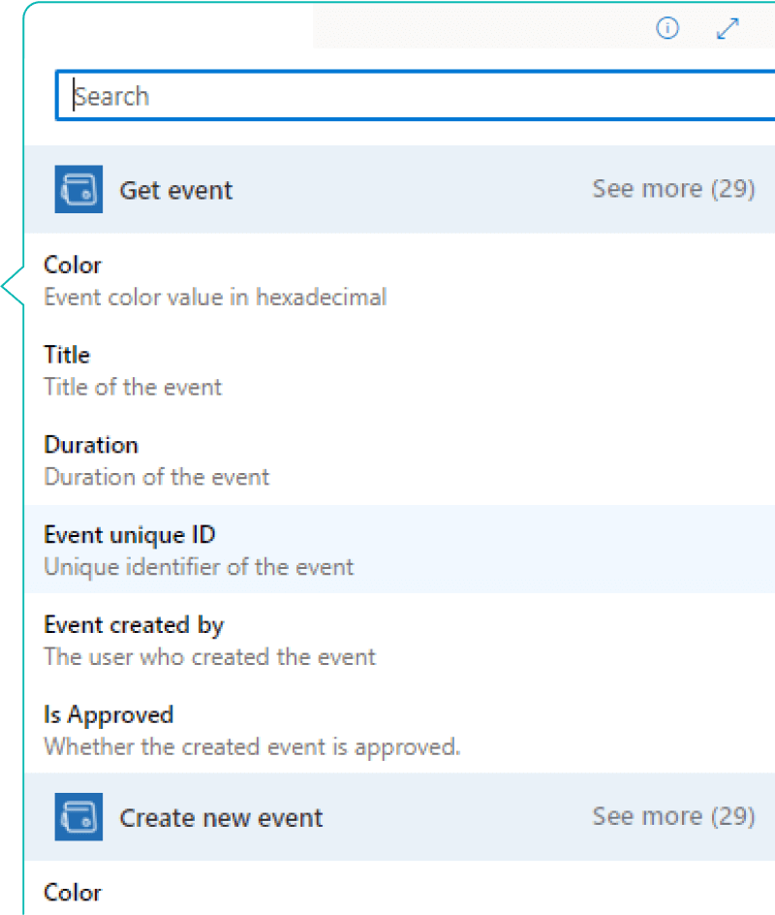Focus the Search input field
This screenshot has width=775, height=915.
click(416, 96)
